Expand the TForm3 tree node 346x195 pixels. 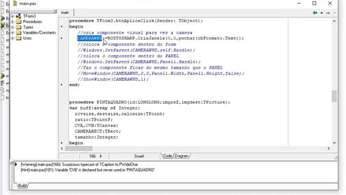click(x=12, y=16)
